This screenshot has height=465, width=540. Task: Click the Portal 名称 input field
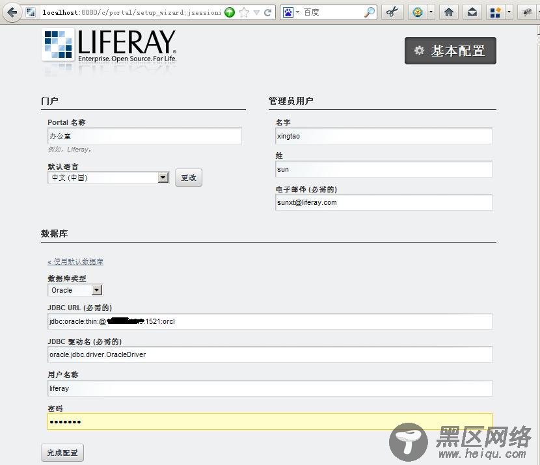pos(144,136)
